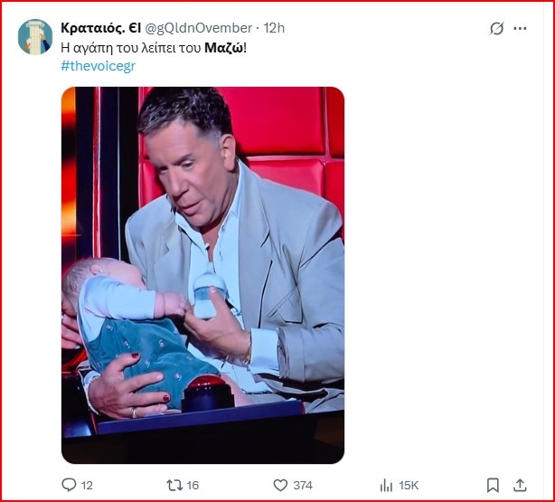Open the Grok explain-post icon

[x=496, y=28]
